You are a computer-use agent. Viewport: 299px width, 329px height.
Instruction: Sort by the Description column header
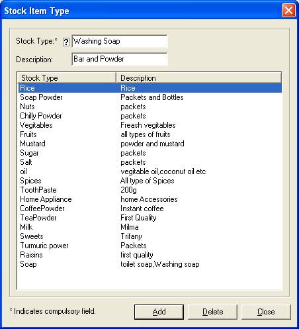coord(198,77)
